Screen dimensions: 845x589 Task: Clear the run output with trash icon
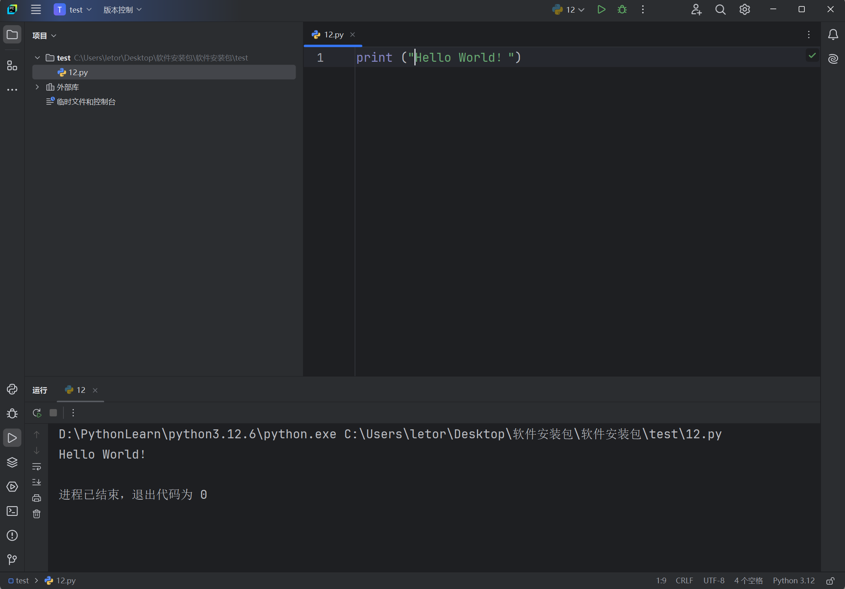click(x=37, y=513)
